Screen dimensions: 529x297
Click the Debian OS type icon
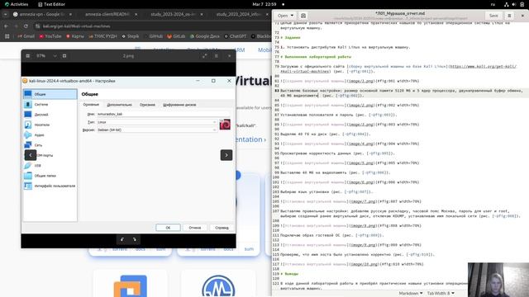[225, 125]
